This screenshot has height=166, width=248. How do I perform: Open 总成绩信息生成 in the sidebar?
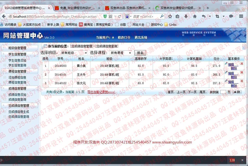19,112
